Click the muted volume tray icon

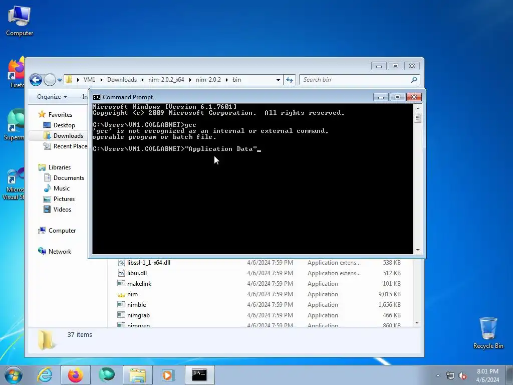(x=462, y=375)
